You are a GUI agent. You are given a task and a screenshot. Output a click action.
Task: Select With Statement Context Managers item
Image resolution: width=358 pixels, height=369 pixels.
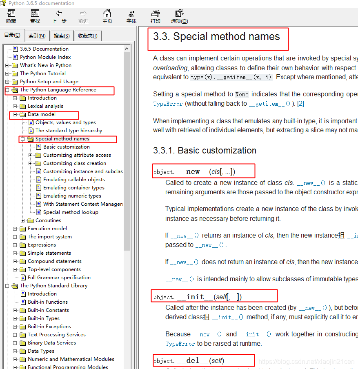[83, 204]
